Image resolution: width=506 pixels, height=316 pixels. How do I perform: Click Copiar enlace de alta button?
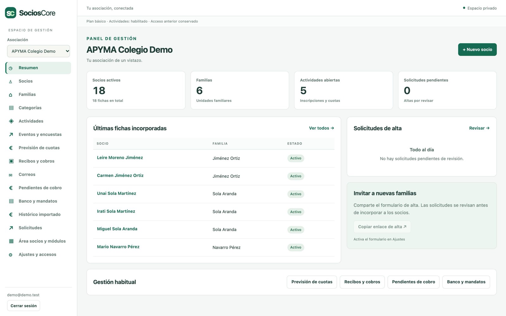click(382, 227)
